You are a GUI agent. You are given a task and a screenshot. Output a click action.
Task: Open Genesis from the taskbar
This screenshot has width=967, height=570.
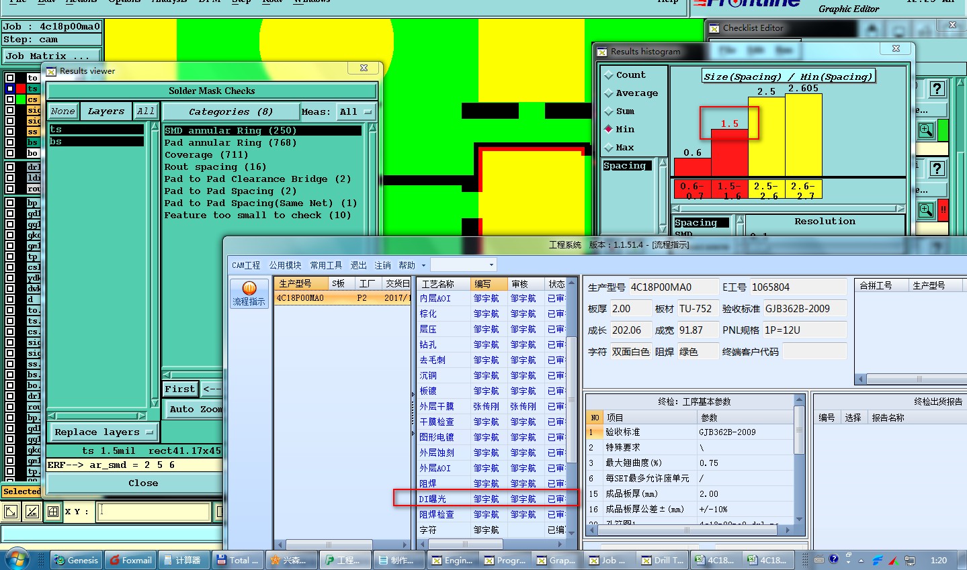point(75,560)
